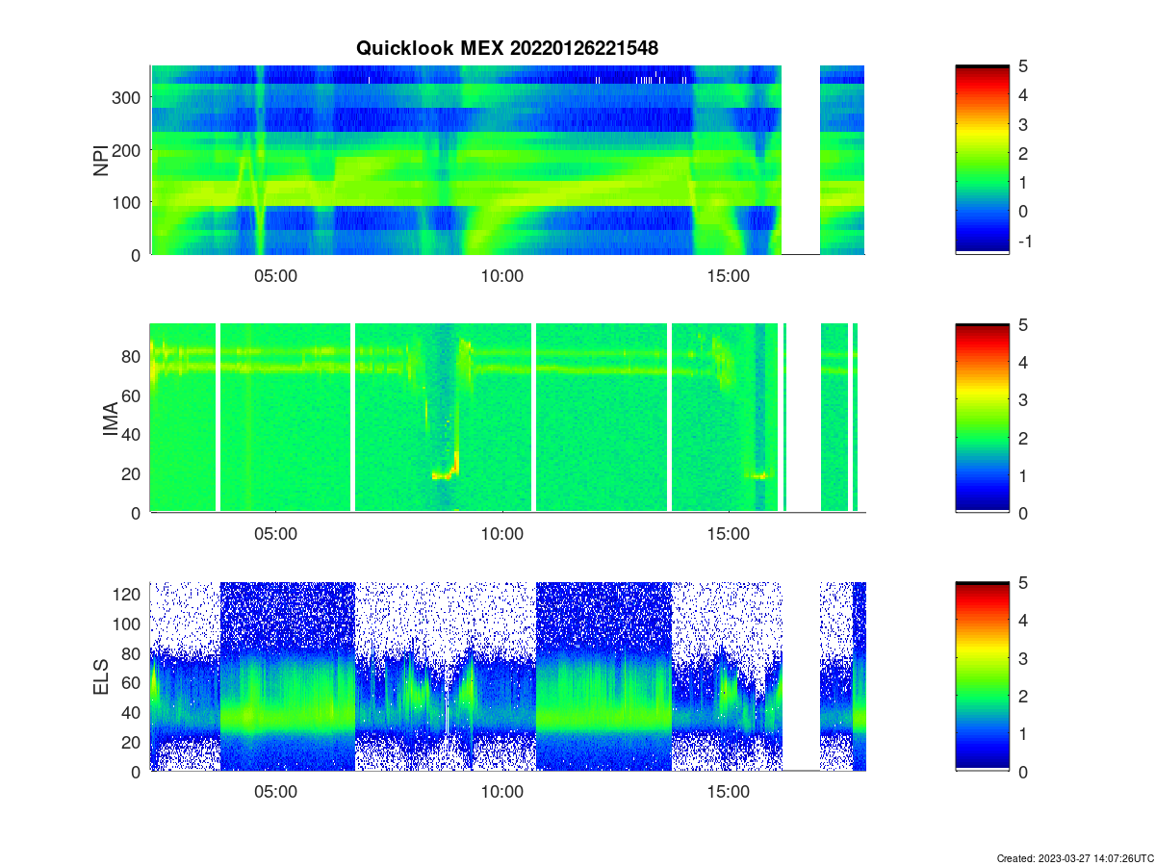
Task: Select the NPI panel colorbar
Action: tap(983, 160)
